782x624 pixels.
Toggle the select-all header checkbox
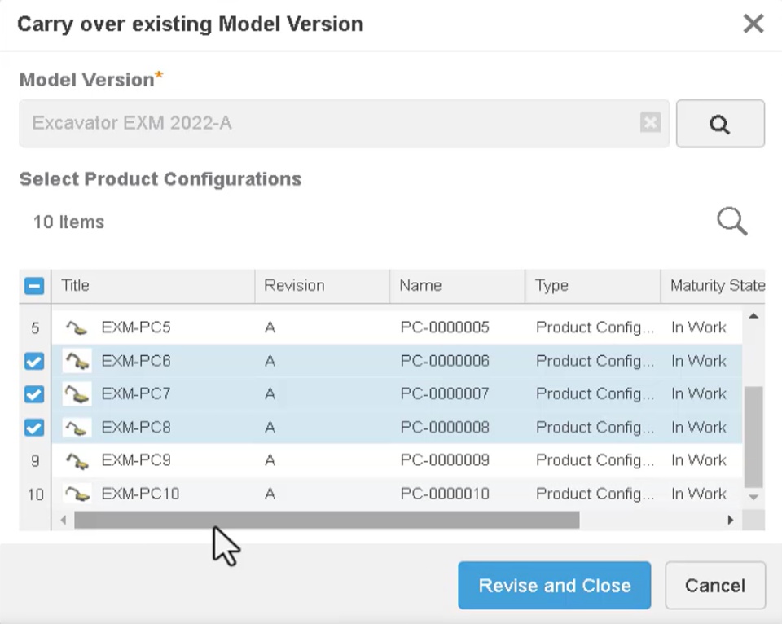tap(34, 286)
